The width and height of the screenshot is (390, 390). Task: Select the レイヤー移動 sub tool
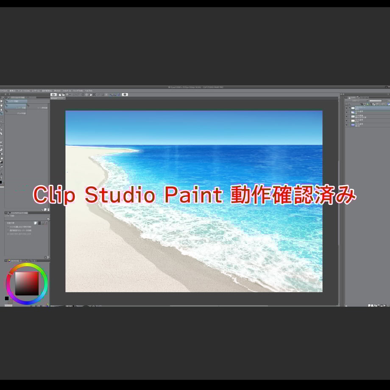click(16, 106)
